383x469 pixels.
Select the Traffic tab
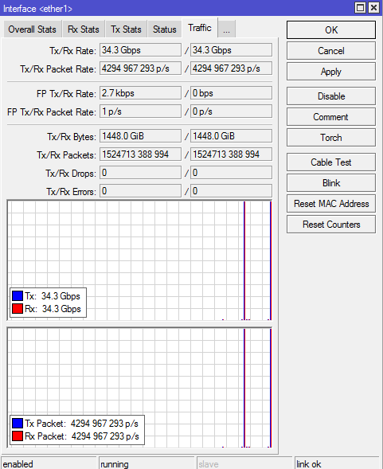(200, 28)
